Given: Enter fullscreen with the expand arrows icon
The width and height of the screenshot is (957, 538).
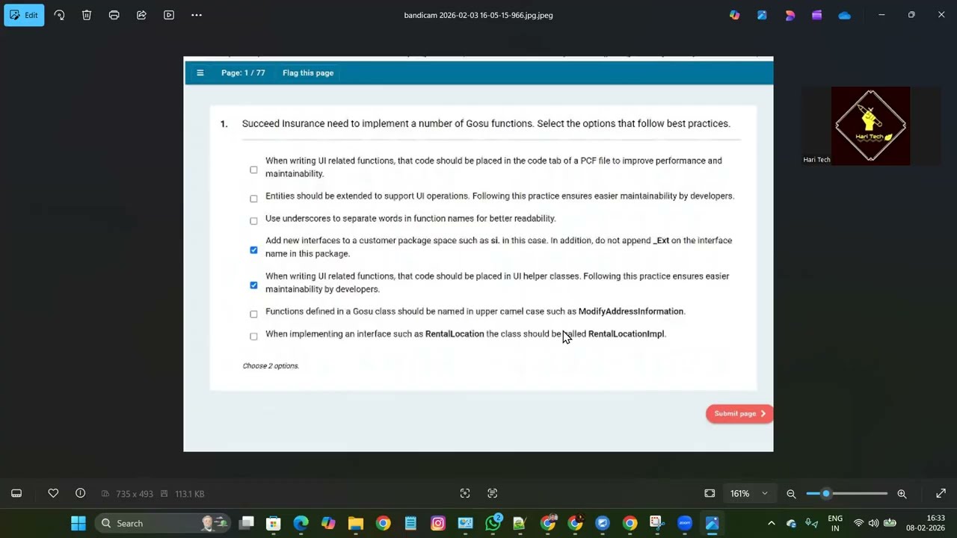Looking at the screenshot, I should pyautogui.click(x=941, y=493).
